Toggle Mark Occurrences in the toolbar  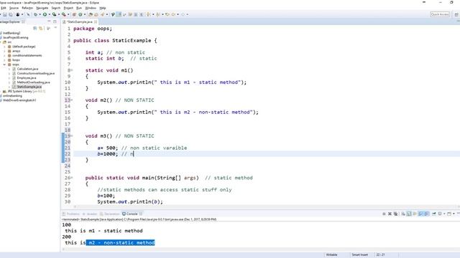tap(119, 14)
